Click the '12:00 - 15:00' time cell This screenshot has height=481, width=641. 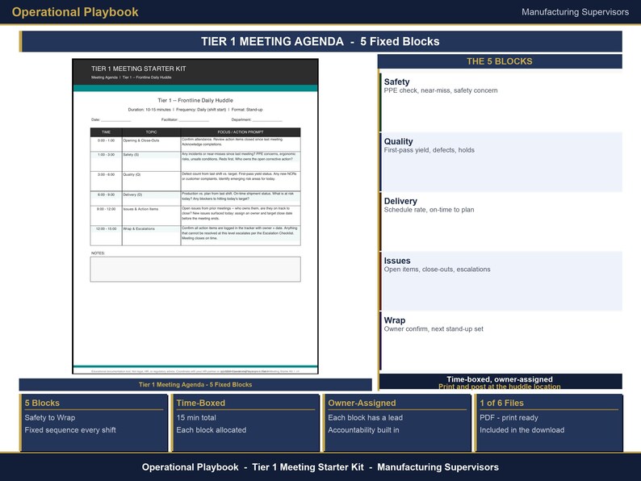coord(107,236)
